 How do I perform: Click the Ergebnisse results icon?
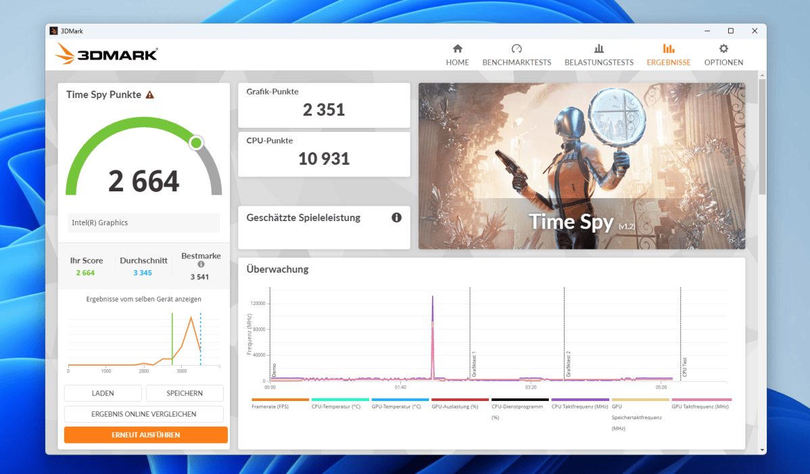pyautogui.click(x=669, y=49)
